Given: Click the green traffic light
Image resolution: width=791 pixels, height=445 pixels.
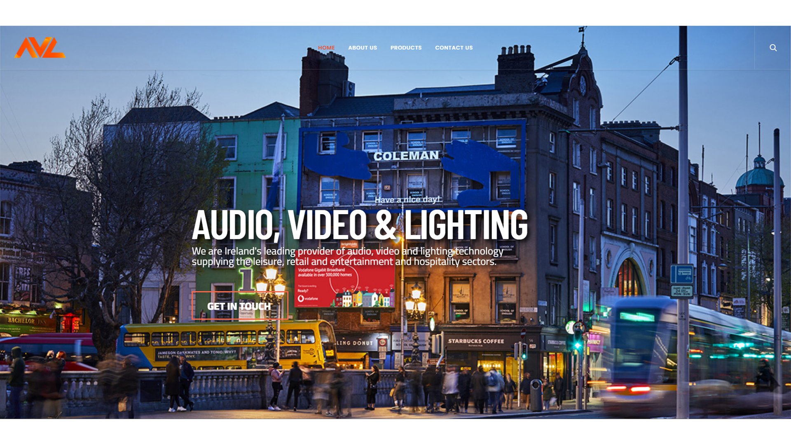Looking at the screenshot, I should click(578, 345).
